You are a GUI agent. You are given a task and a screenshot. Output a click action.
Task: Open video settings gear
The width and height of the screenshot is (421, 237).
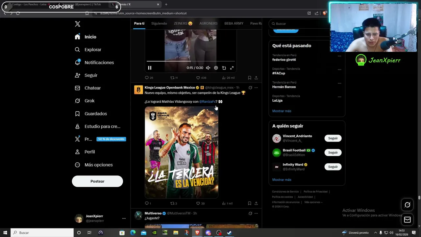pyautogui.click(x=216, y=68)
